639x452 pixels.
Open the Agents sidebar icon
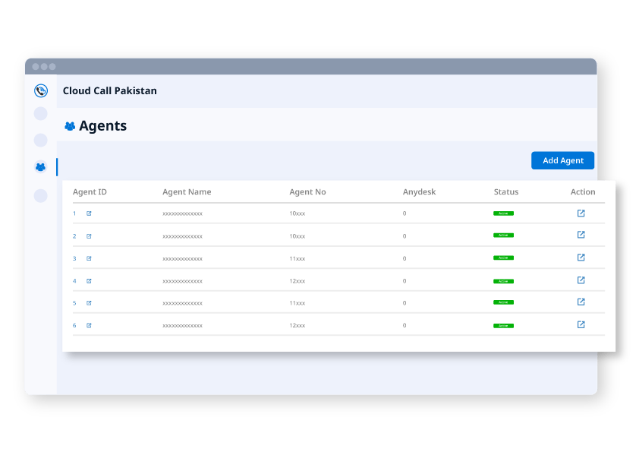(41, 166)
